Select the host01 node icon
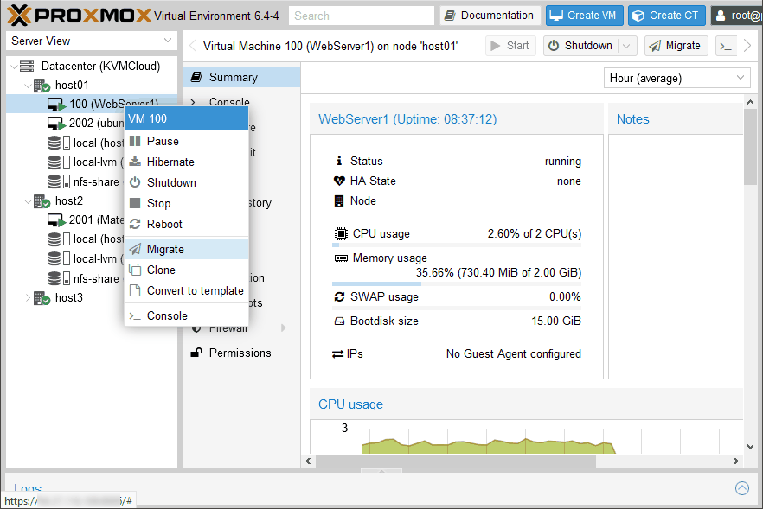 point(42,86)
